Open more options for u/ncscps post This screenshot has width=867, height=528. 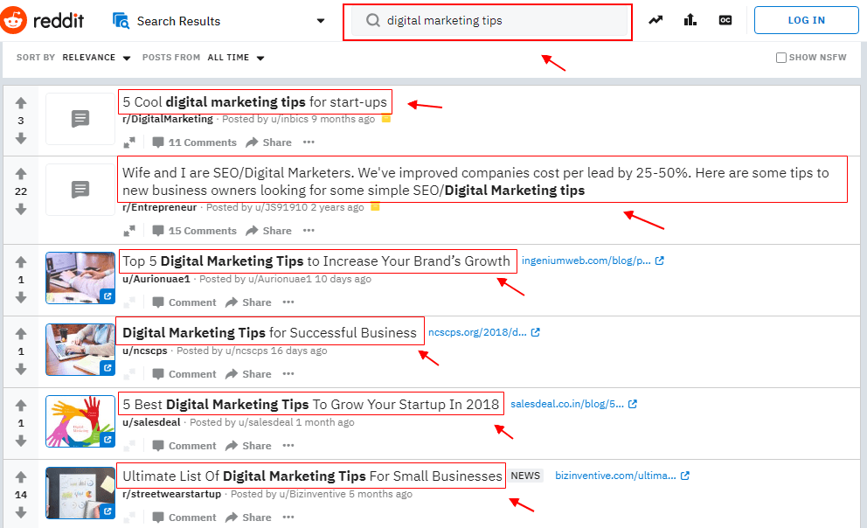[x=288, y=374]
